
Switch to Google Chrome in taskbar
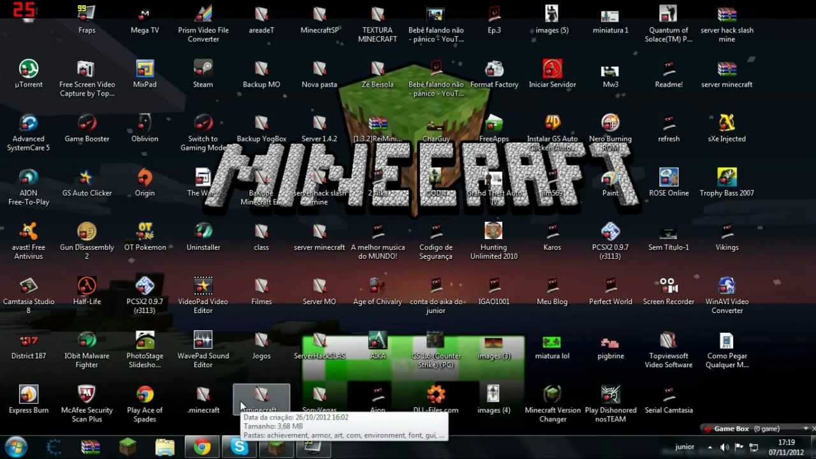(x=202, y=447)
